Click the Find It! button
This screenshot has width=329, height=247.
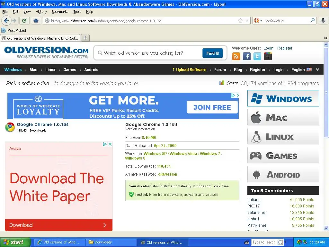[x=213, y=53]
